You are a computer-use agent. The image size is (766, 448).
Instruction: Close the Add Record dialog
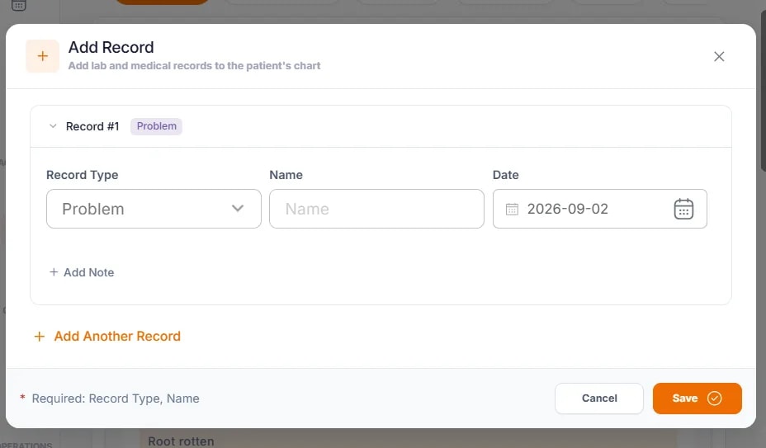719,57
